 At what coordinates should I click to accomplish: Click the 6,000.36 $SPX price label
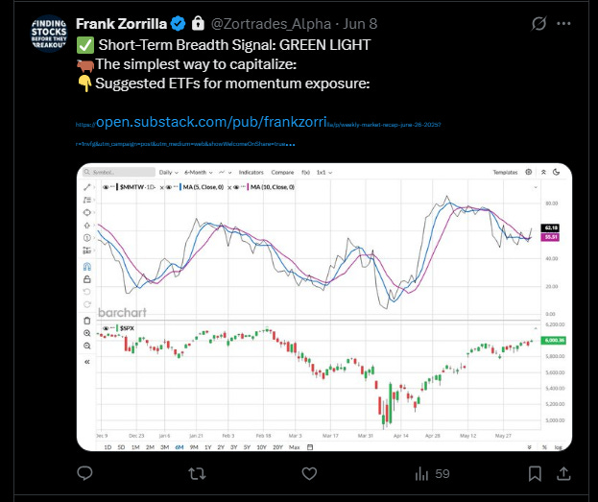click(x=553, y=340)
